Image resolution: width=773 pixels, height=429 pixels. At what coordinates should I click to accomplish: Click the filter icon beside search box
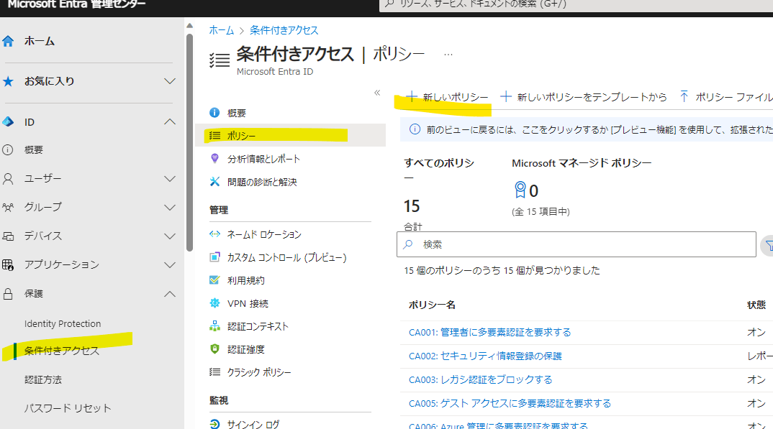click(767, 246)
